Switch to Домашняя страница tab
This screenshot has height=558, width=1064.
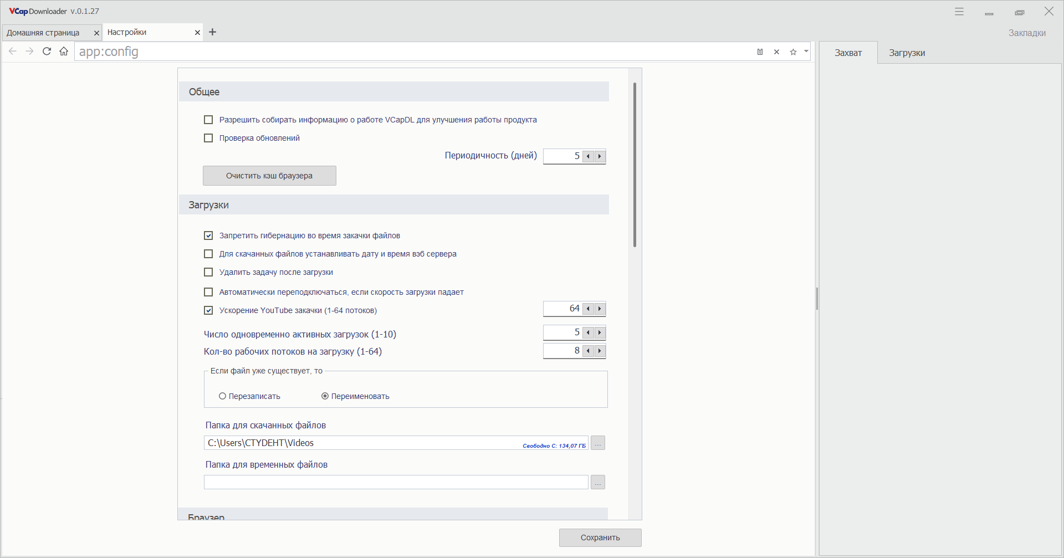(x=43, y=33)
